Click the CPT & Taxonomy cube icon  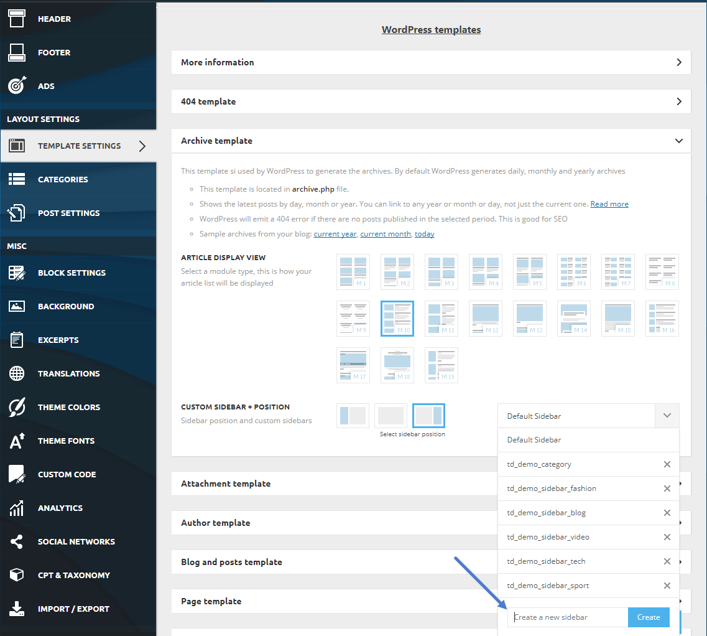(17, 575)
